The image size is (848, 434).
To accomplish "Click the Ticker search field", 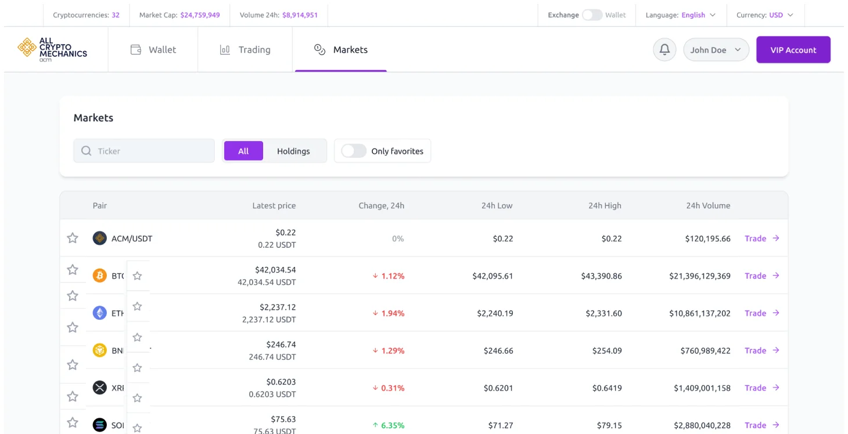I will (144, 150).
